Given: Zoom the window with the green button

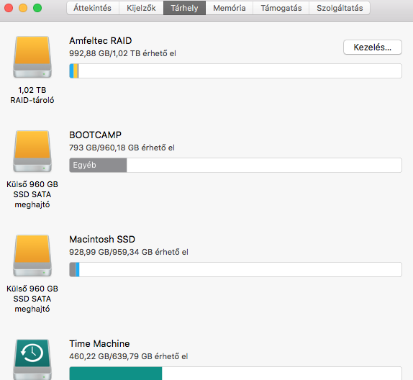Looking at the screenshot, I should click(x=37, y=8).
